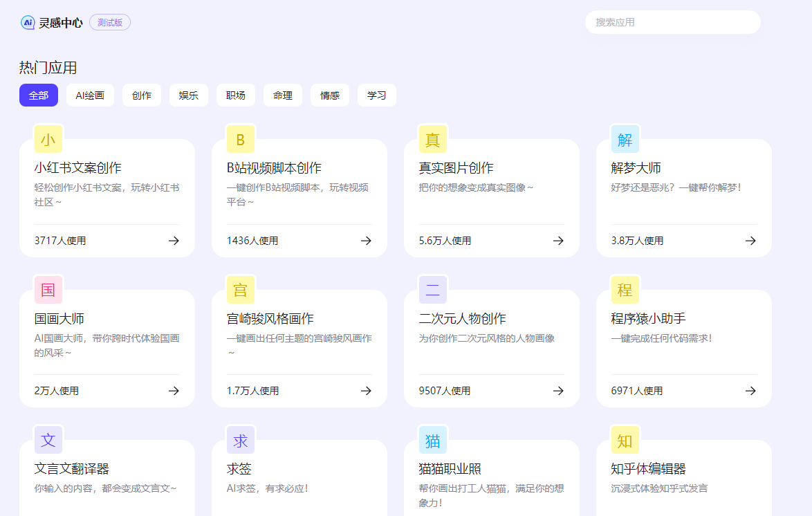Click the arrow on B站视频脚本创作 card

click(366, 241)
